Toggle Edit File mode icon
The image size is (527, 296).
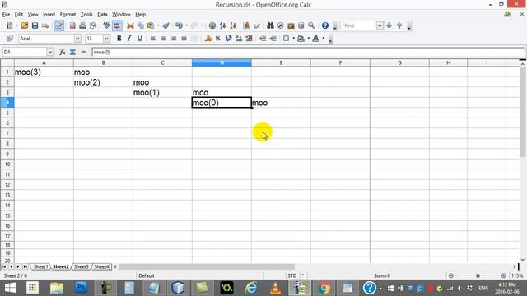pos(58,25)
